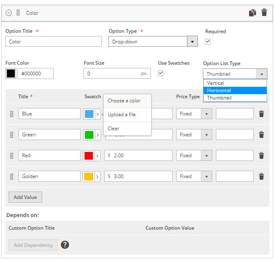Grab the Blue row drag handle
Screen dimensions: 274x262
click(x=12, y=114)
